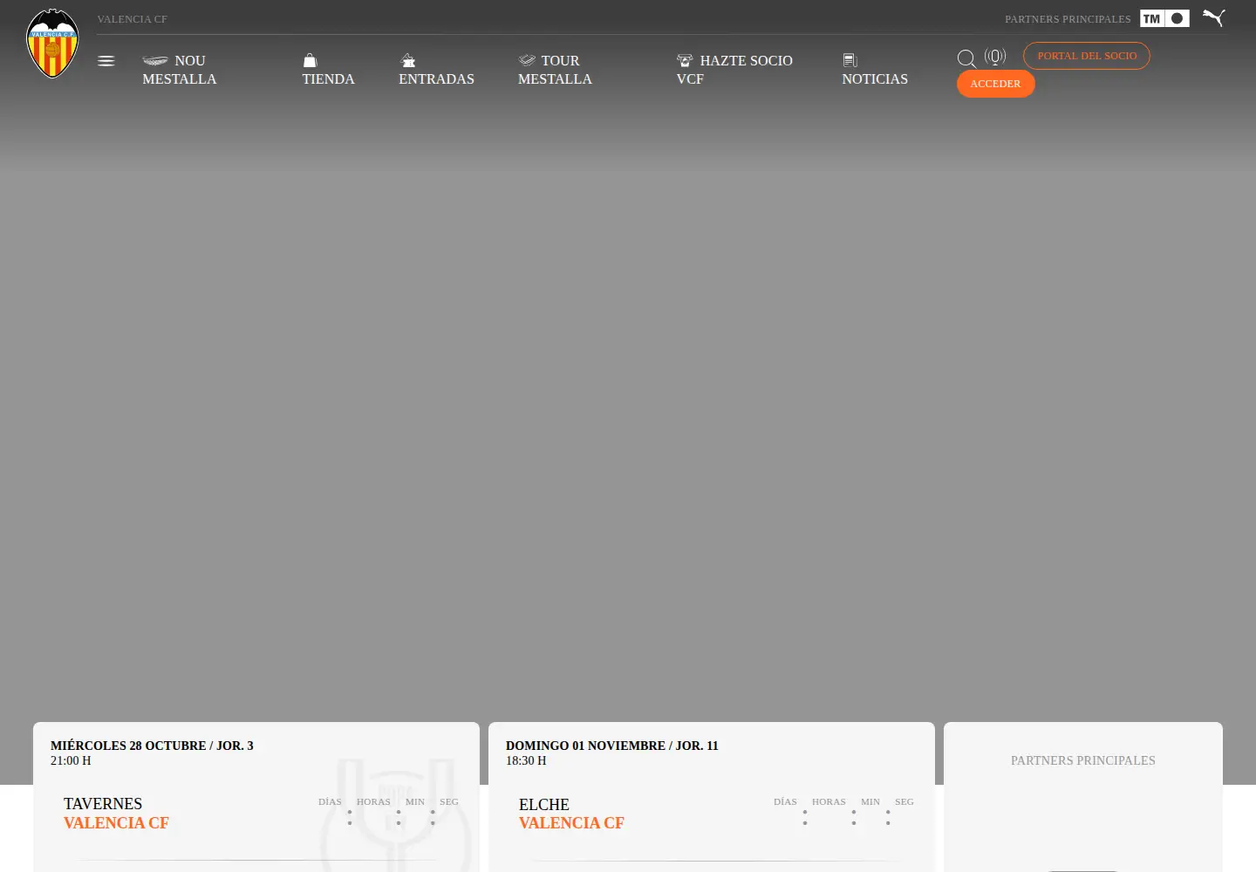1256x872 pixels.
Task: Click the "21:00 H" kickoff time
Action: (x=71, y=760)
